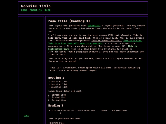Image resolution: width=166 pixels, height=124 pixels.
Task: Open the Home navigation link
Action: click(x=24, y=10)
